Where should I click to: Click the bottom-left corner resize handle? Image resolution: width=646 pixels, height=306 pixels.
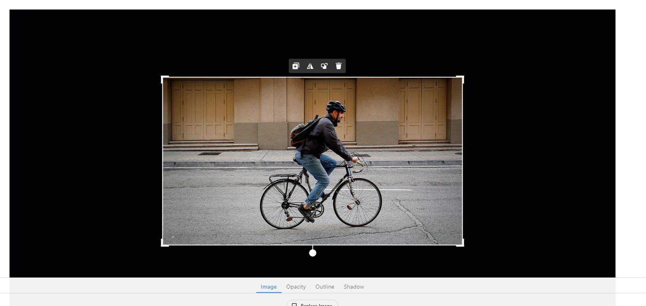click(x=163, y=245)
